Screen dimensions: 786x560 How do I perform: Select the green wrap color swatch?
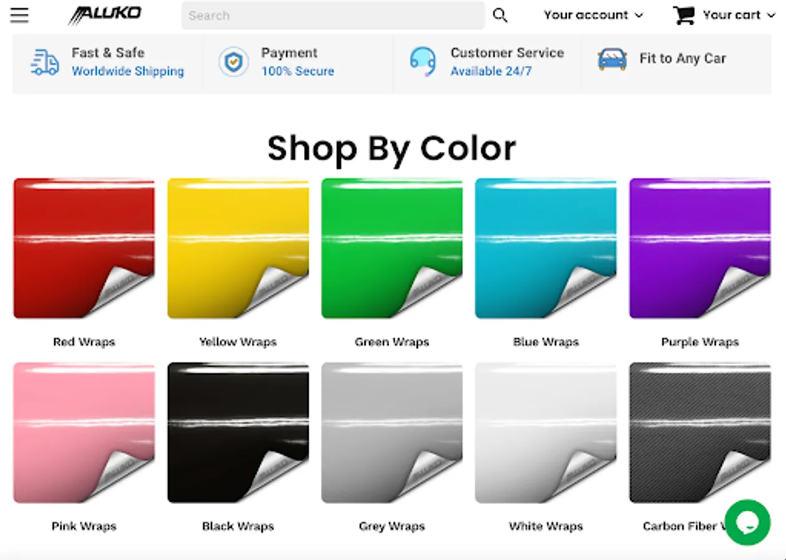point(392,248)
